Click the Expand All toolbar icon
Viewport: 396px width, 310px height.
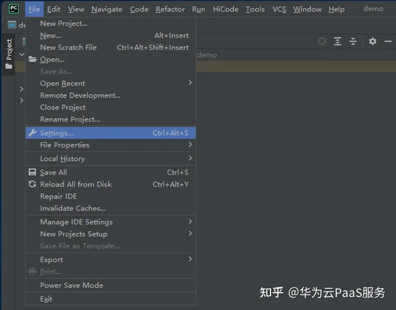click(338, 41)
